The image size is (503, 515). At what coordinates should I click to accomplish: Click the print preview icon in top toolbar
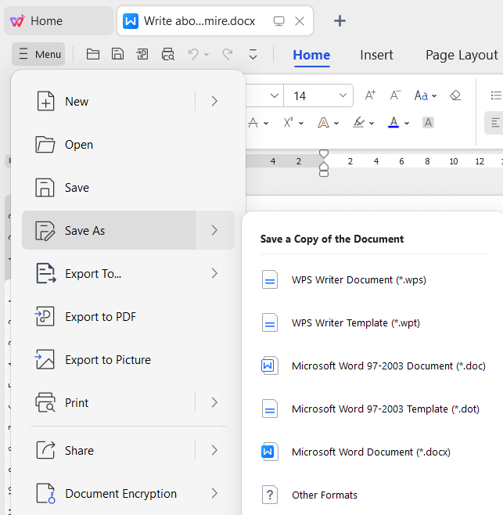coord(167,54)
